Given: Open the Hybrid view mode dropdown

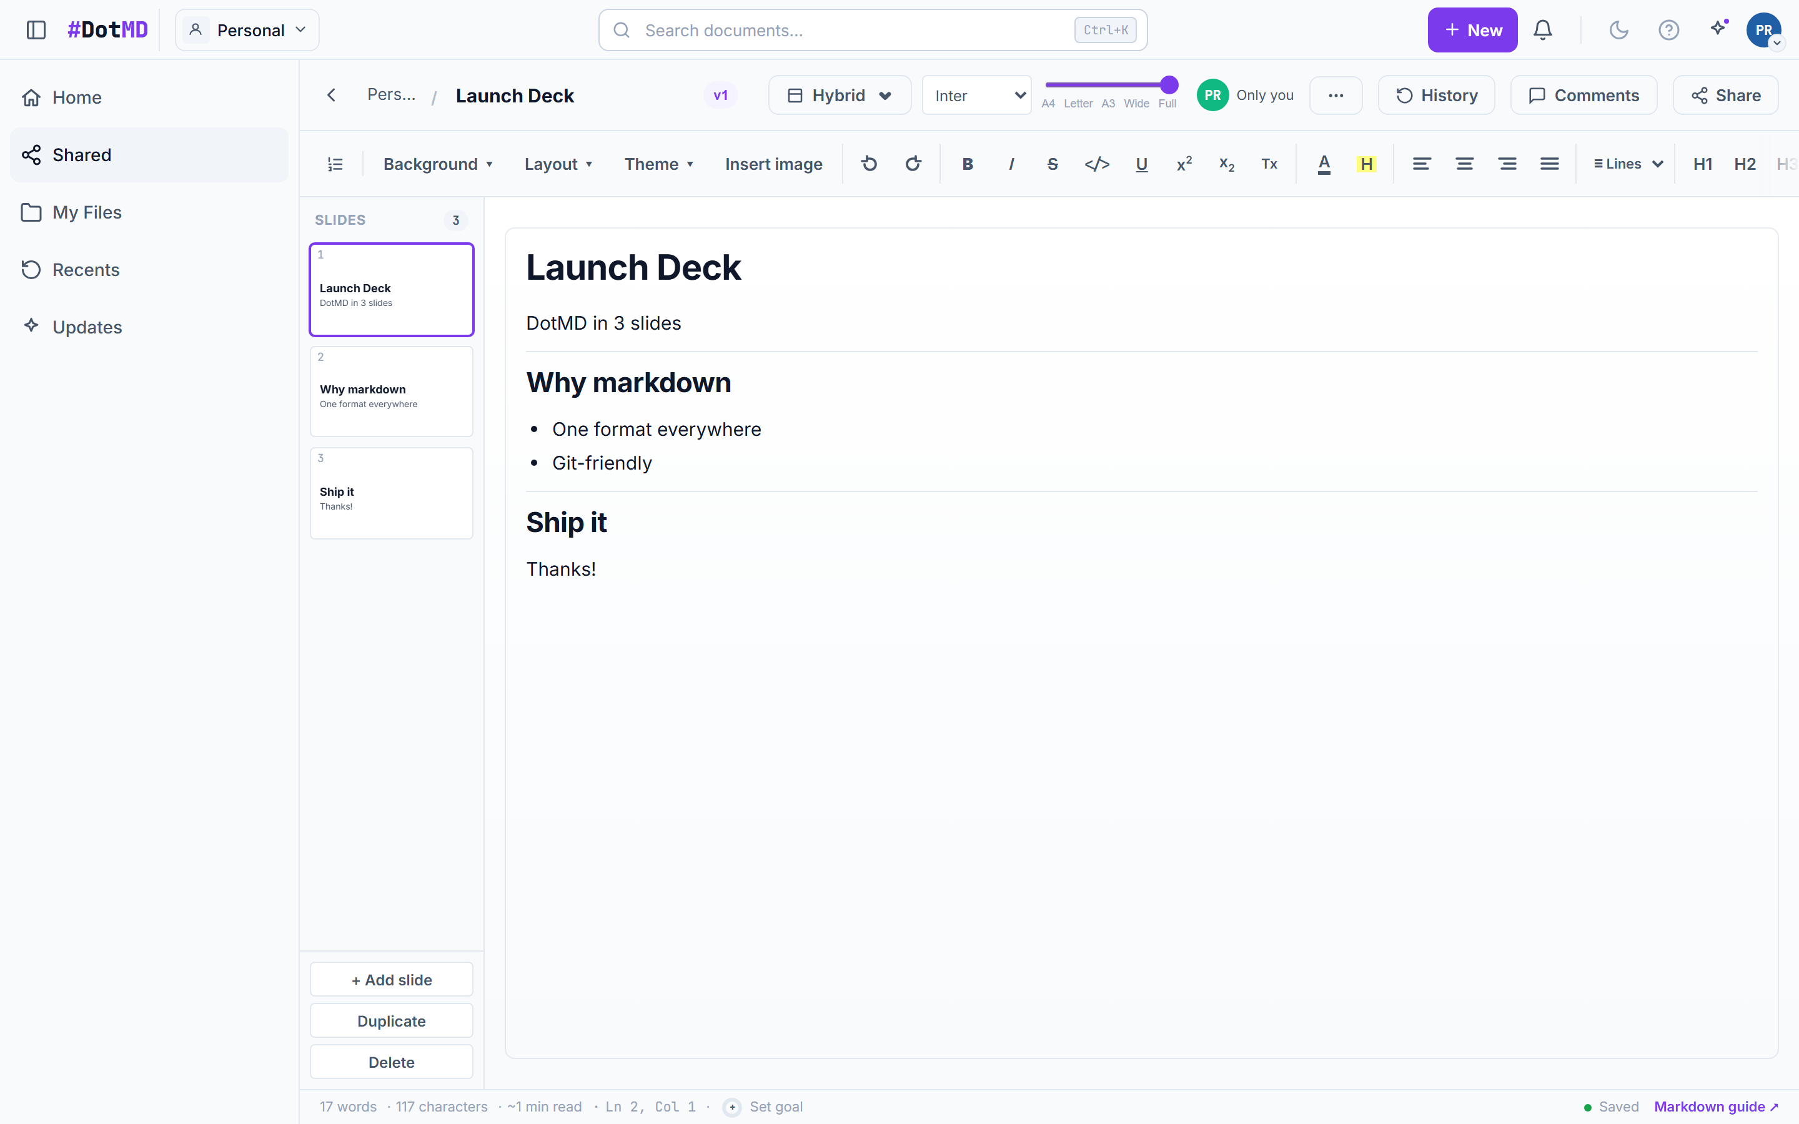Looking at the screenshot, I should pos(840,95).
